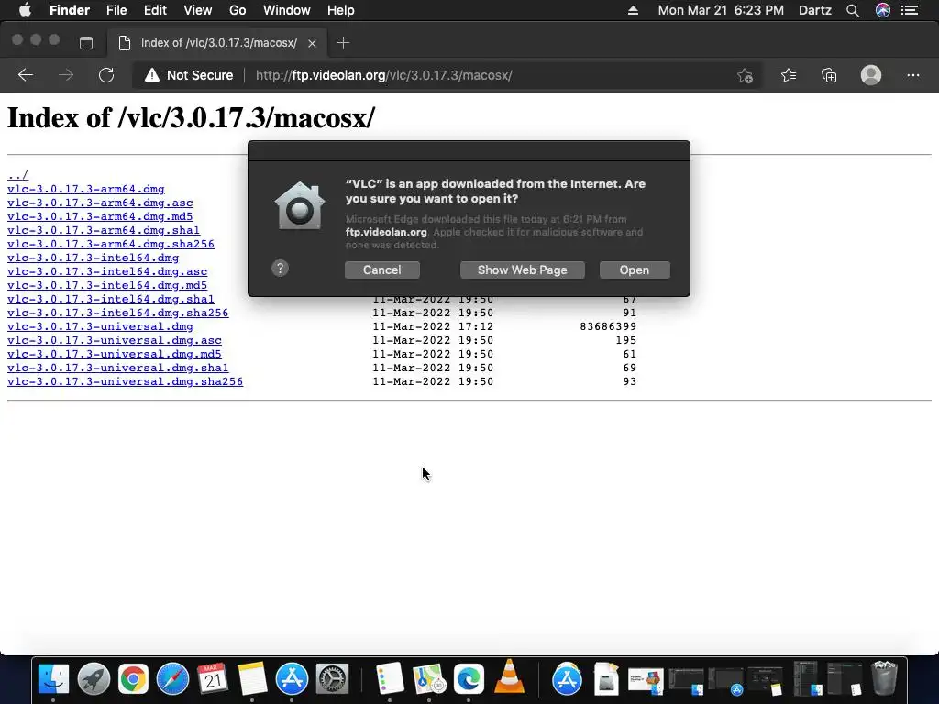Image resolution: width=939 pixels, height=704 pixels.
Task: Open the Help menu
Action: click(341, 10)
